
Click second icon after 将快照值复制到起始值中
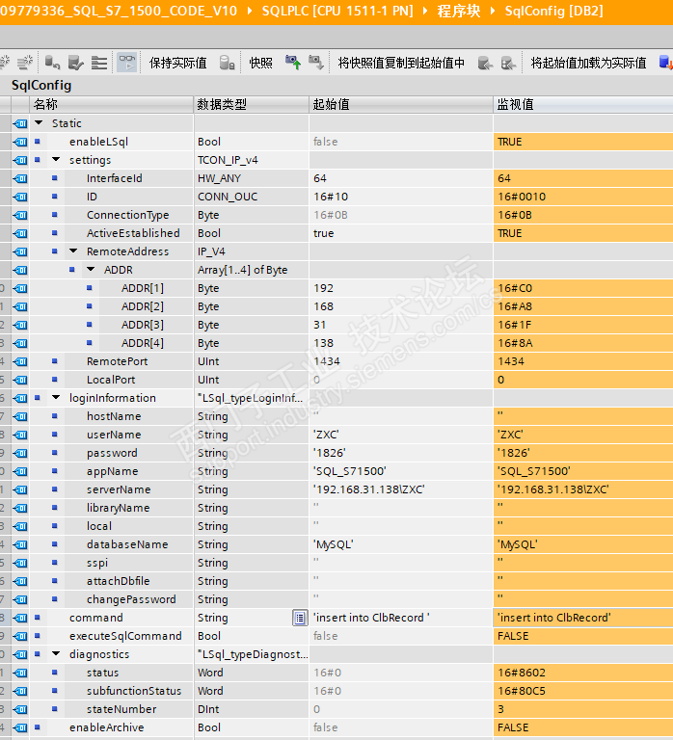pos(507,63)
